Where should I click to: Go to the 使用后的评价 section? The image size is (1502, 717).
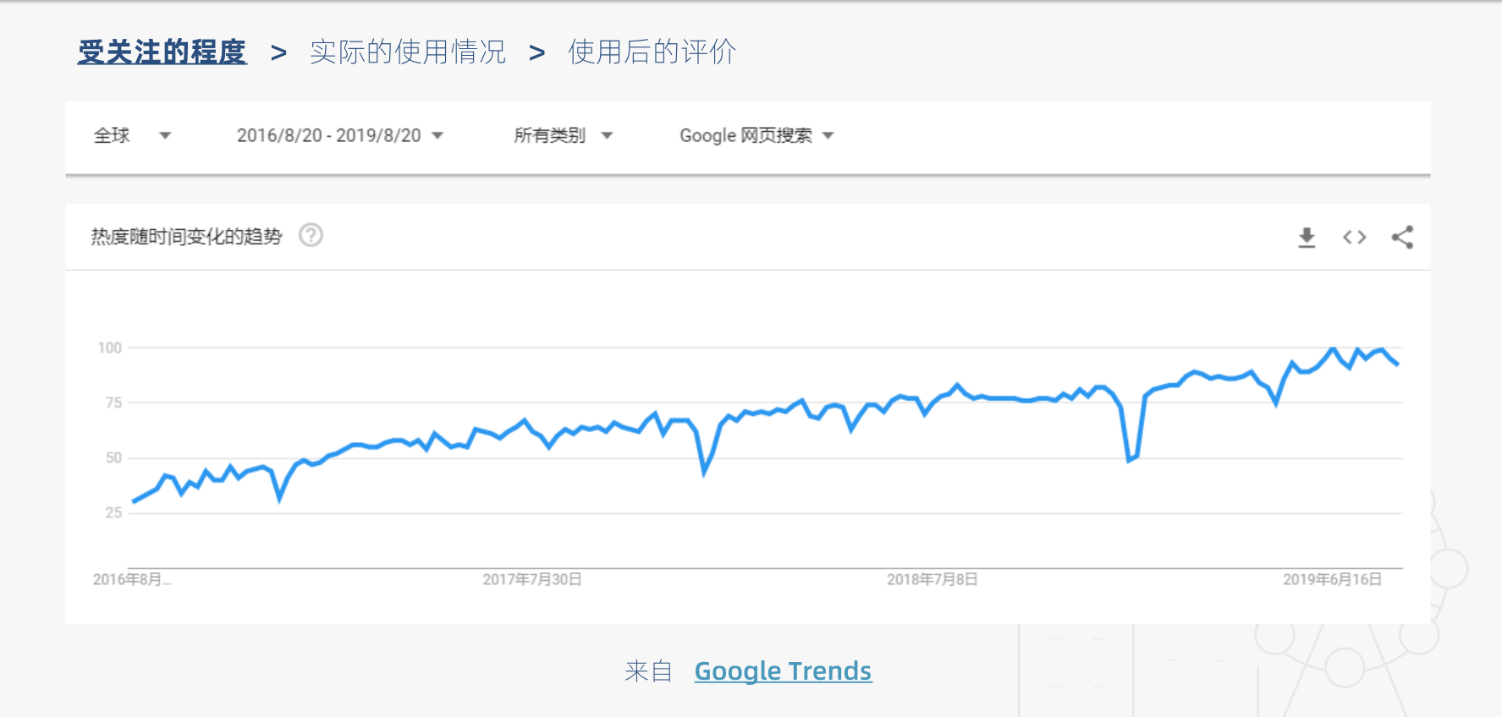click(652, 52)
